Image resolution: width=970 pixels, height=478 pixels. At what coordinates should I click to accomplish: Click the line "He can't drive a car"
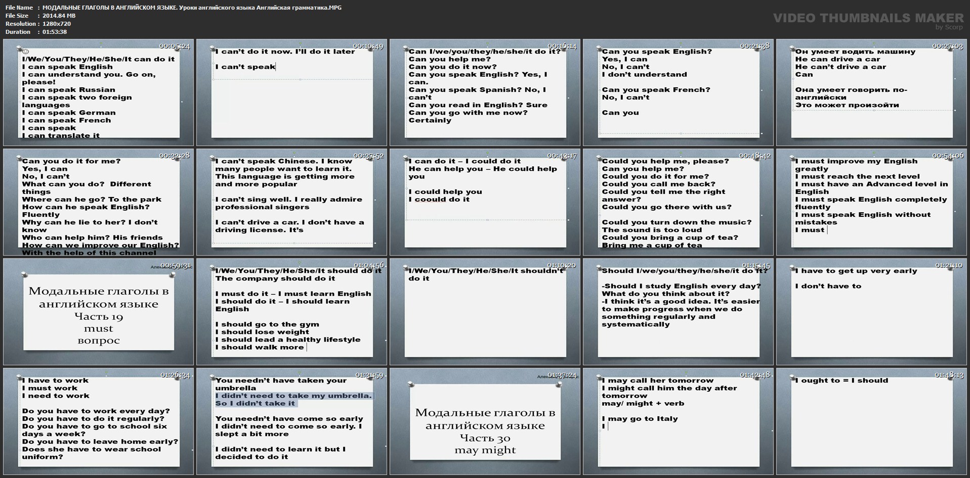840,67
